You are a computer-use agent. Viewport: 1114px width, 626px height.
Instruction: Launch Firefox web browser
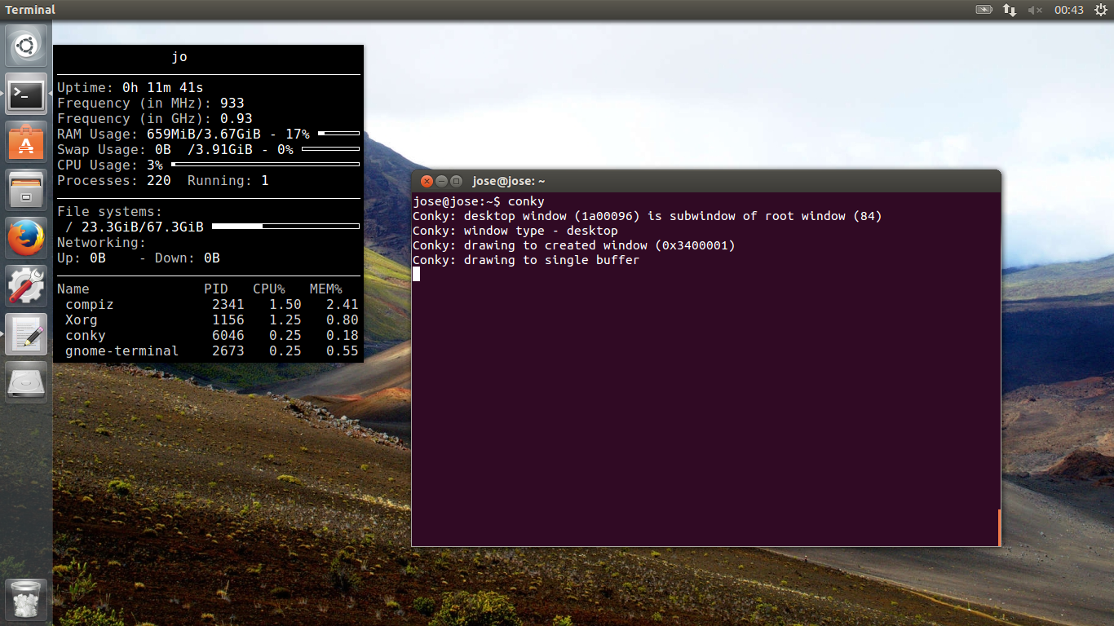(26, 238)
